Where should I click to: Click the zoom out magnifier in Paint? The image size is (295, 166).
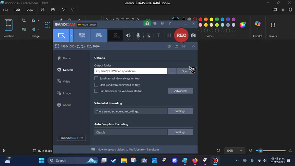click(x=251, y=151)
